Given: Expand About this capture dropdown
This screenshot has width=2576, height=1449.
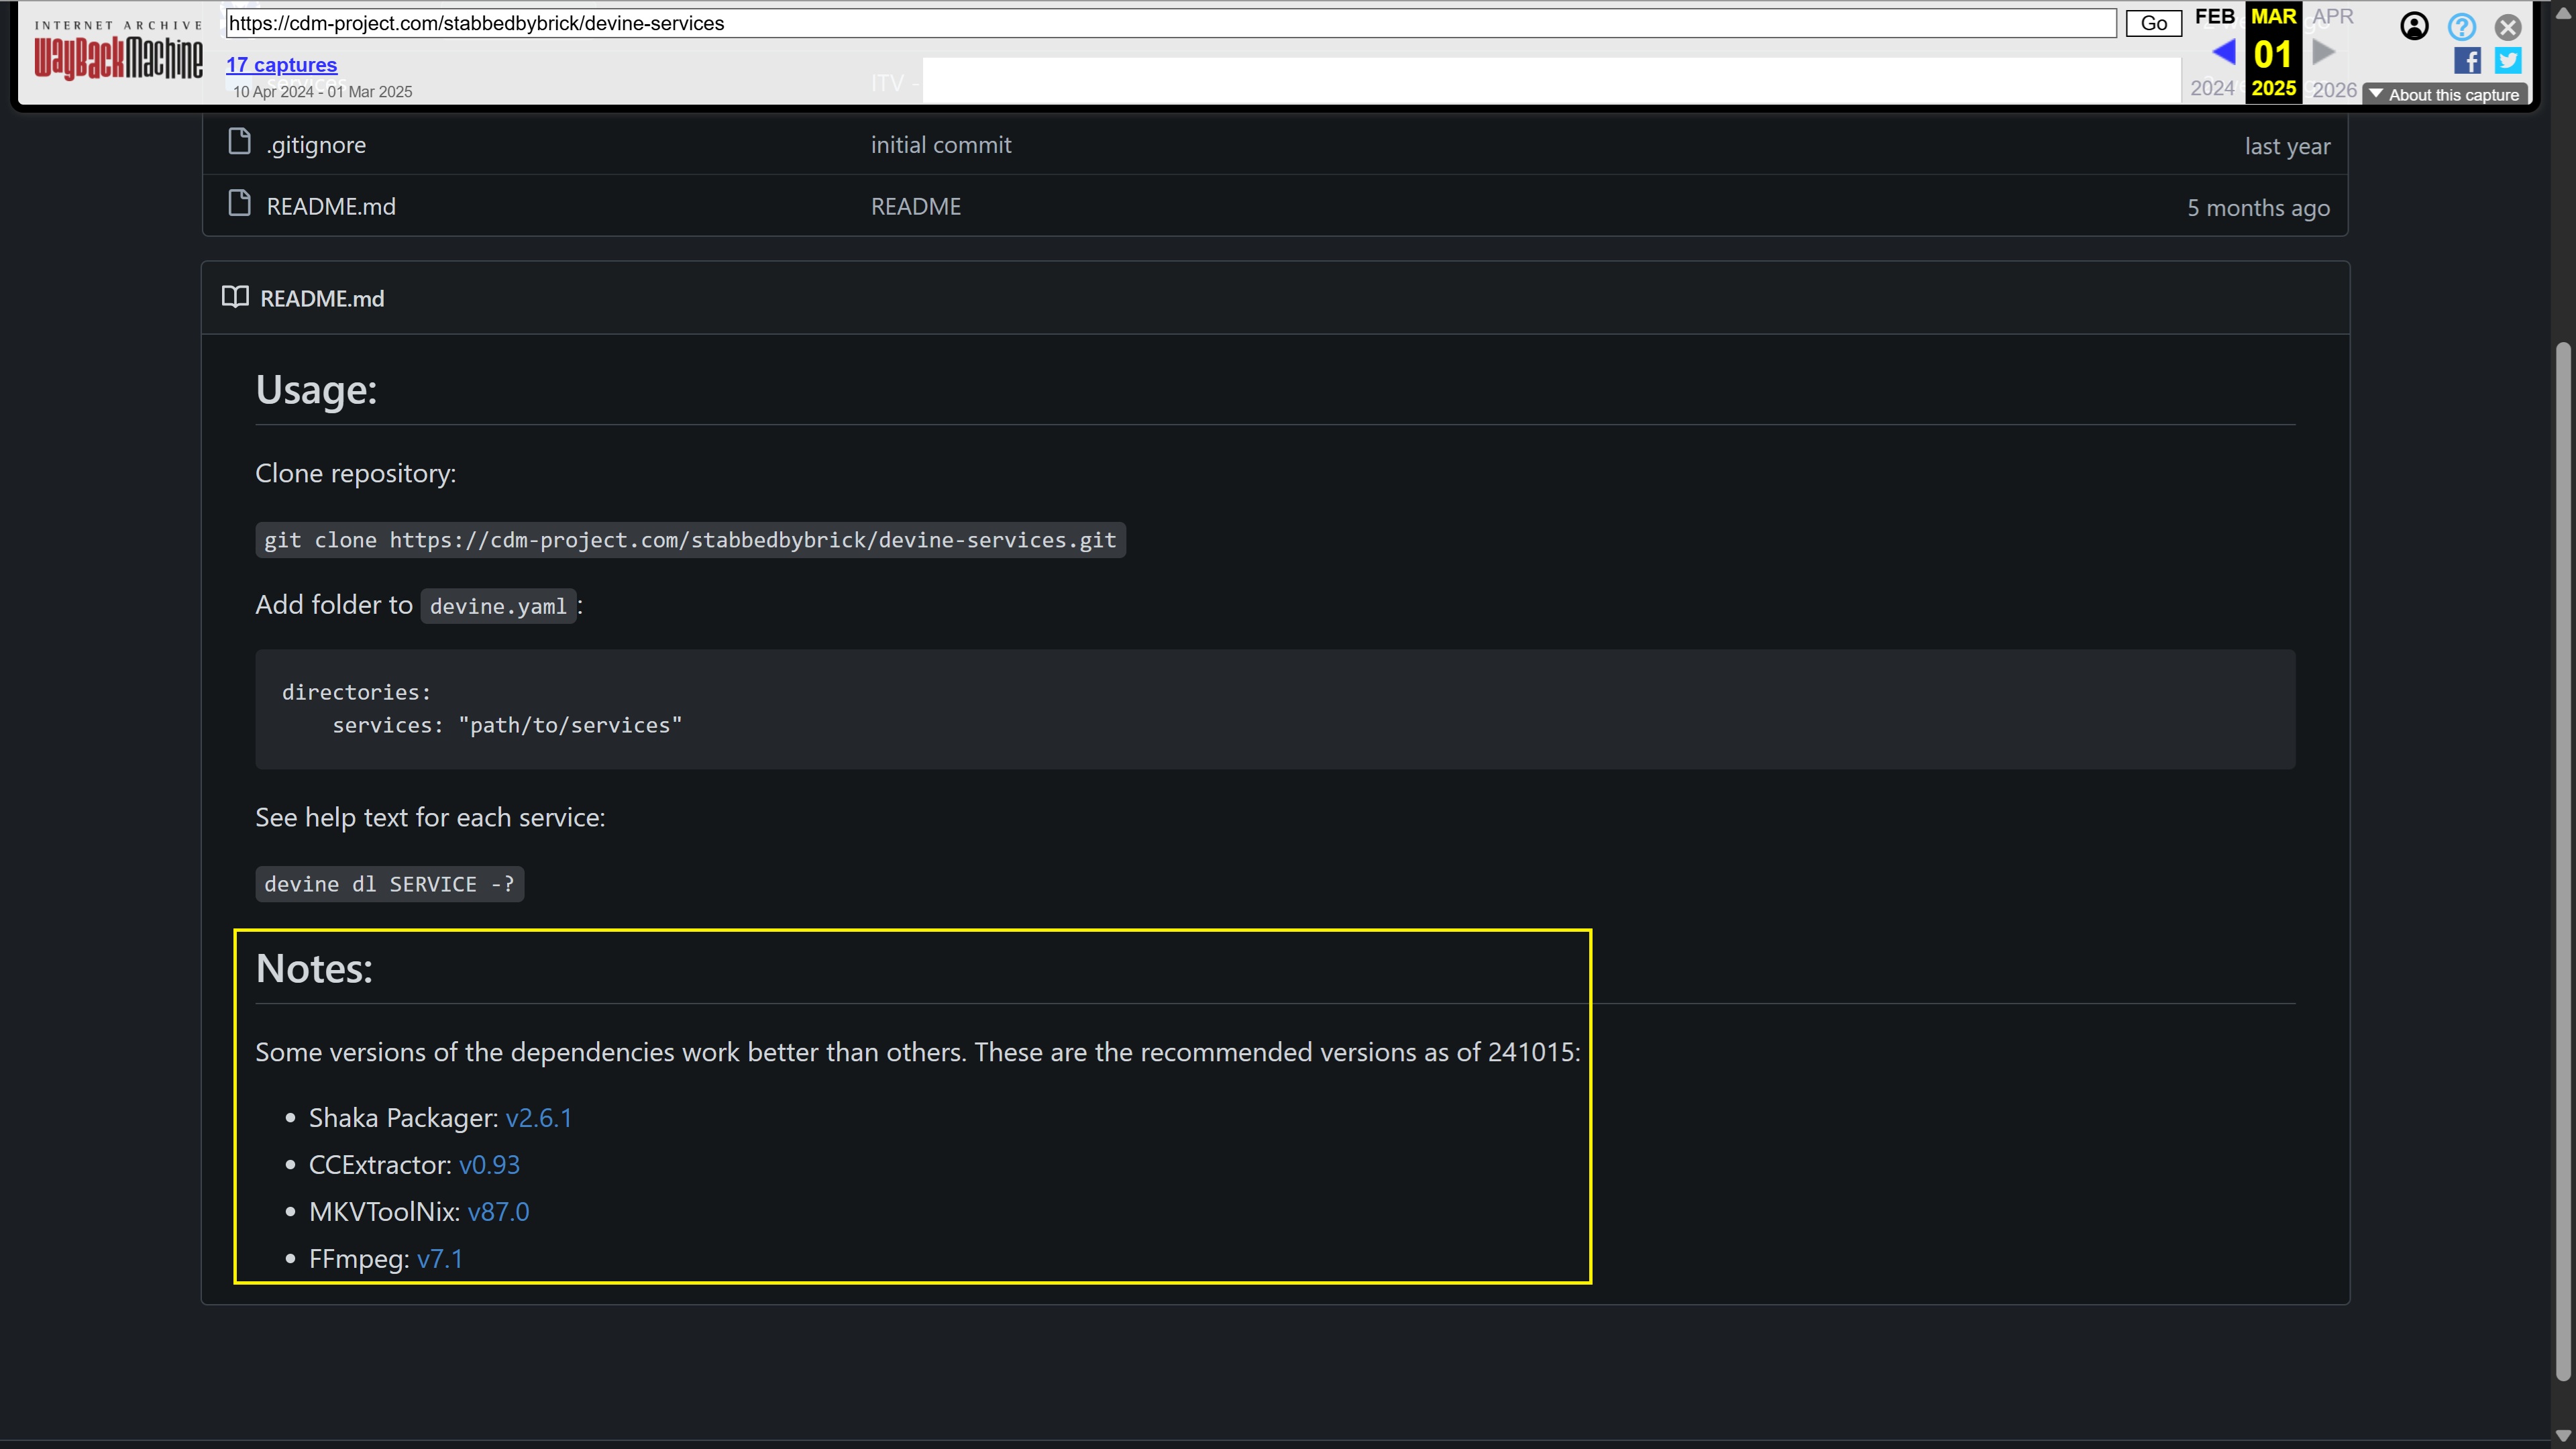Looking at the screenshot, I should [2445, 95].
